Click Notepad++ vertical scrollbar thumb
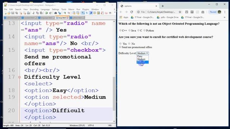This screenshot has width=230, height=129. pos(114,94)
